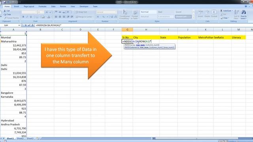
Task: Click inside the formula bar text
Action: point(49,25)
